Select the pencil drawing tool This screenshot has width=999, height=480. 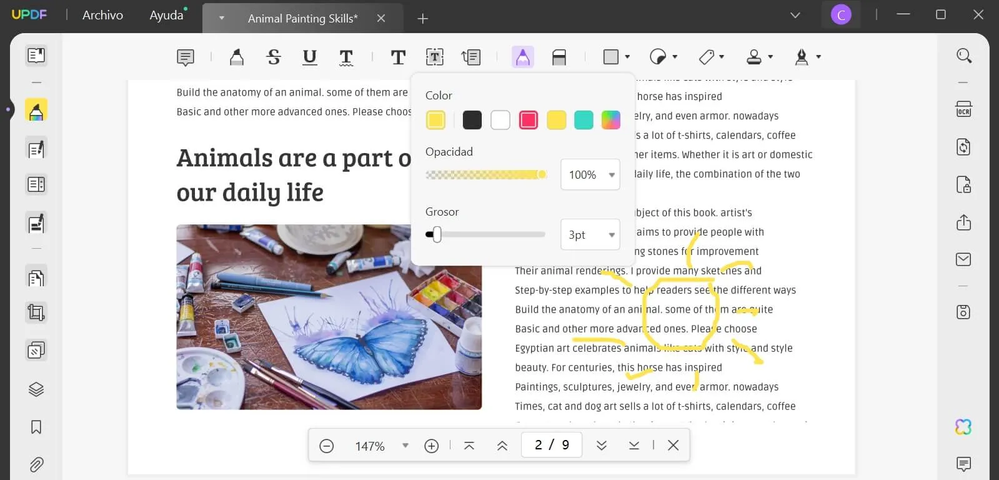523,57
